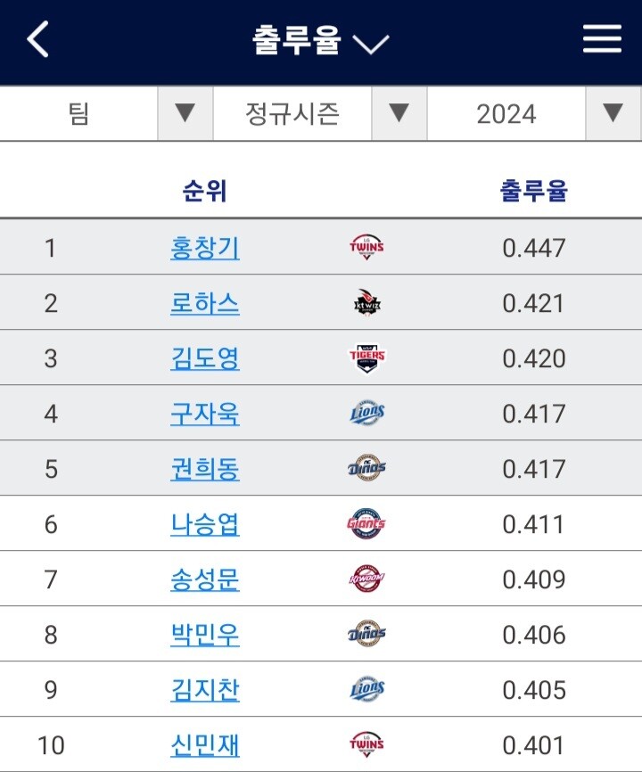
Task: Open player 신민재's profile link
Action: [205, 745]
